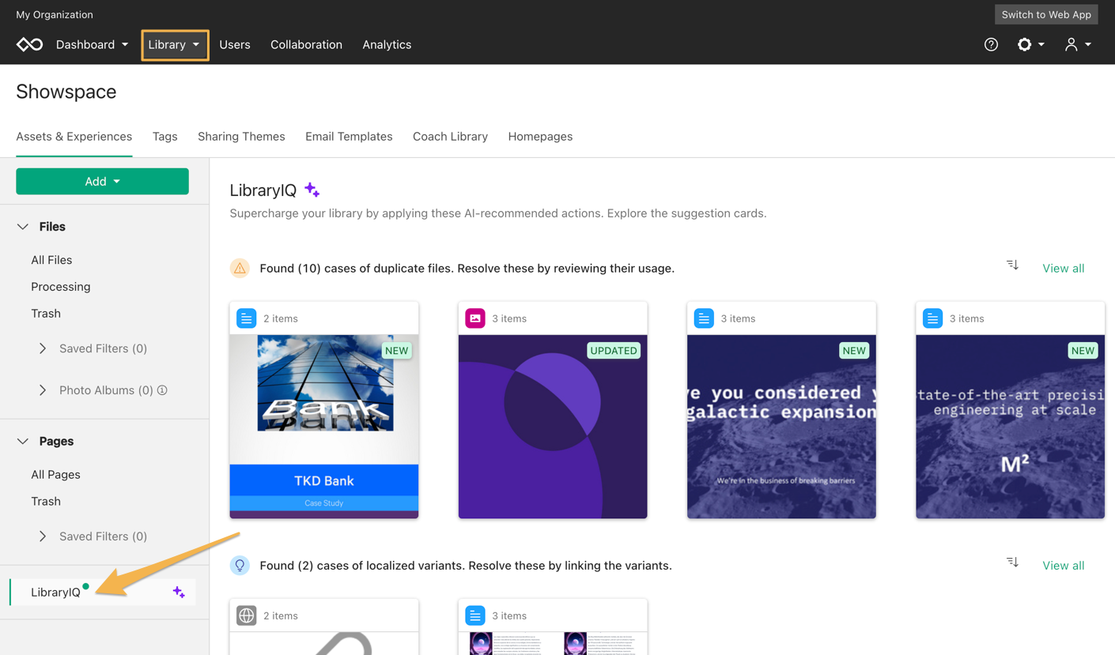Screen dimensions: 1115x655
Task: Click the localized variants lightbulb icon
Action: (x=240, y=565)
